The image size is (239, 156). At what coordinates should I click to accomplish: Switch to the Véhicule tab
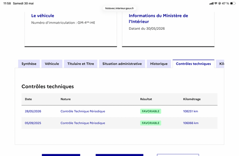click(x=52, y=64)
